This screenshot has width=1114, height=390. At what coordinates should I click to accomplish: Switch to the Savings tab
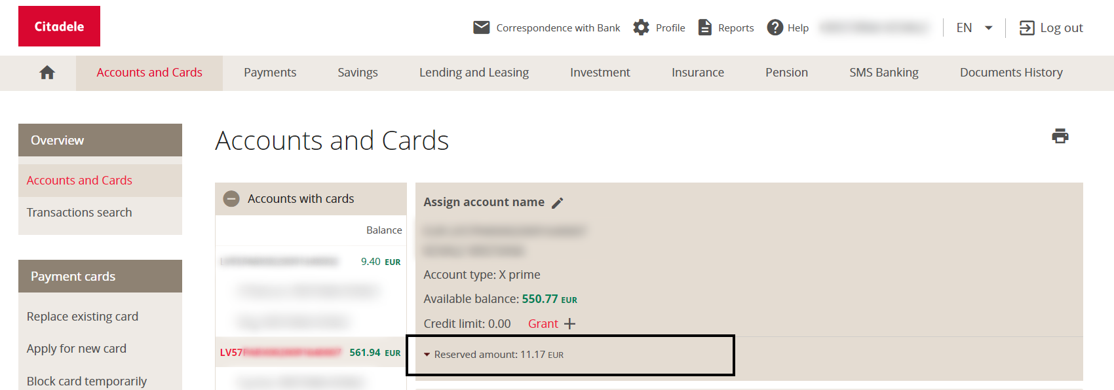tap(358, 73)
